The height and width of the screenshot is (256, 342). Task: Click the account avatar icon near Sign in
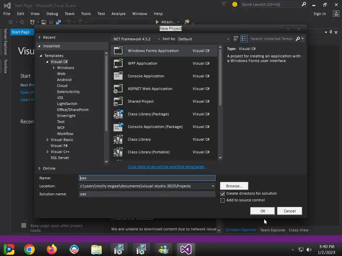[x=336, y=13]
